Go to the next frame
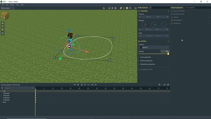 pyautogui.click(x=92, y=85)
